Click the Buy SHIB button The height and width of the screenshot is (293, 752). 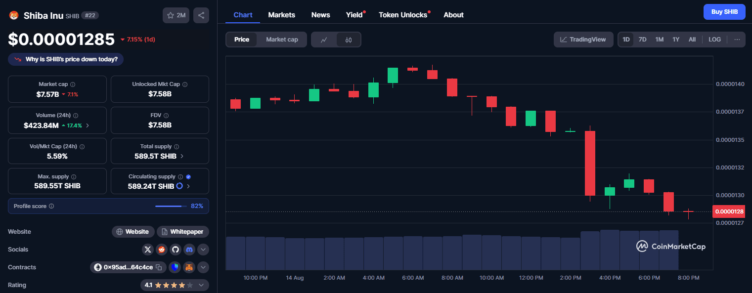pos(724,11)
